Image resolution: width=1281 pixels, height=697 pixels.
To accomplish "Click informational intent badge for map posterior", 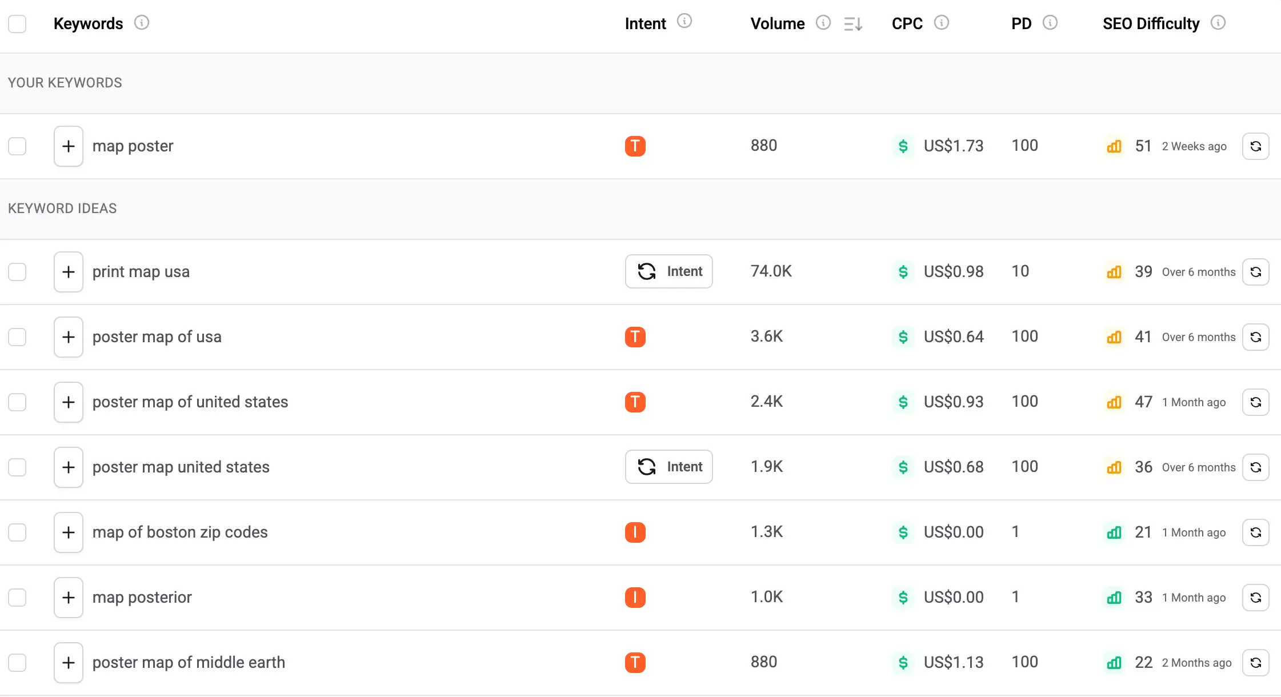I will [x=635, y=598].
